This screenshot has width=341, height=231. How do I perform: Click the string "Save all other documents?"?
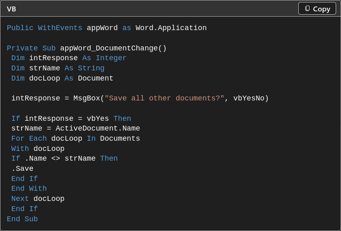click(164, 98)
